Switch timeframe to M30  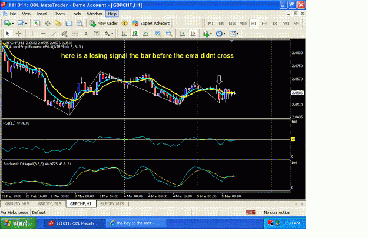243,24
